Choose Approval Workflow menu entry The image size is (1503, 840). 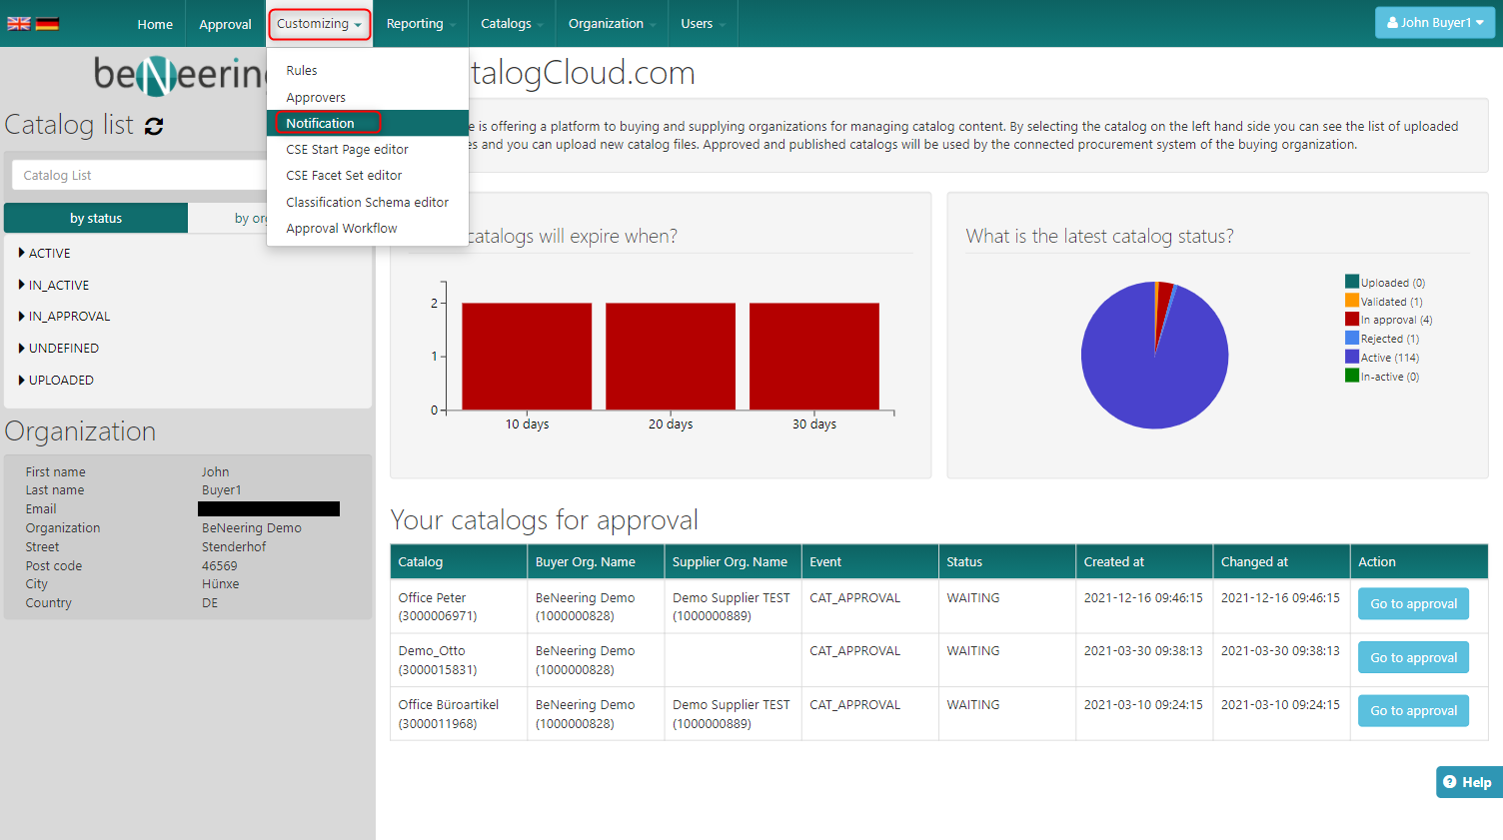point(341,229)
